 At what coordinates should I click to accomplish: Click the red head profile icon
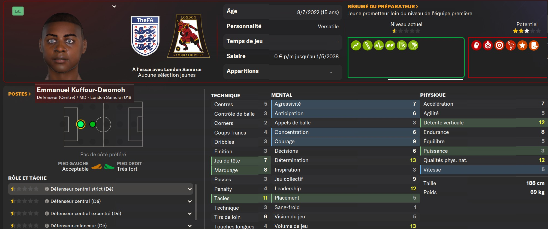tap(476, 45)
